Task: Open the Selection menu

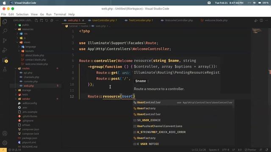Action: point(22,14)
